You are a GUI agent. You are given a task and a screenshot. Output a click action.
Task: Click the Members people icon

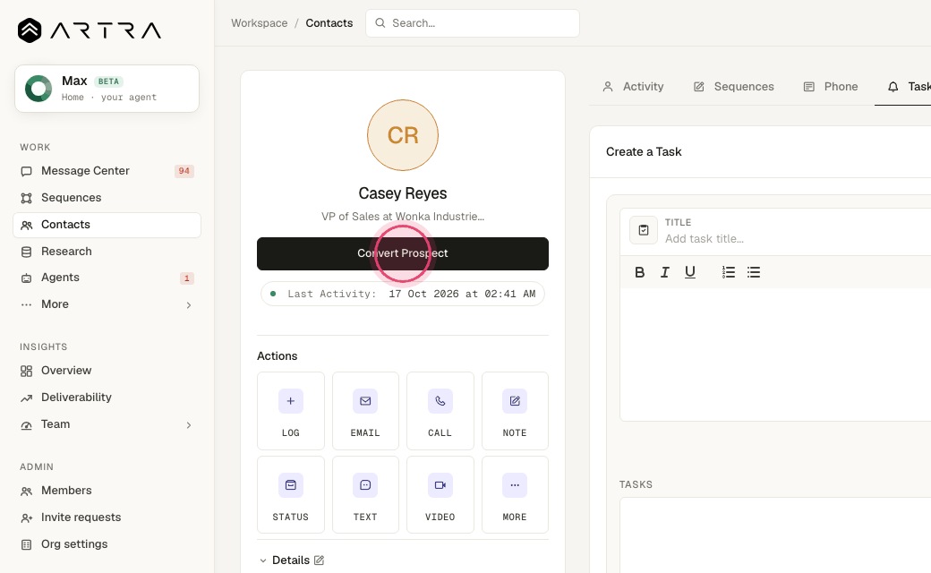tap(26, 491)
